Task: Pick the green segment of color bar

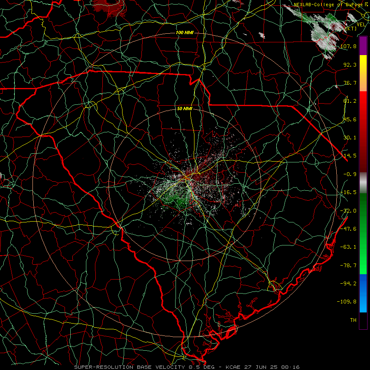Action: pos(363,234)
